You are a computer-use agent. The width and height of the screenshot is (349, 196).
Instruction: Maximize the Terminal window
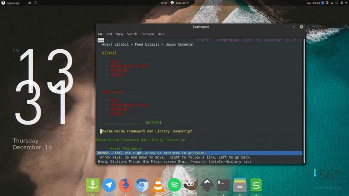(x=294, y=27)
